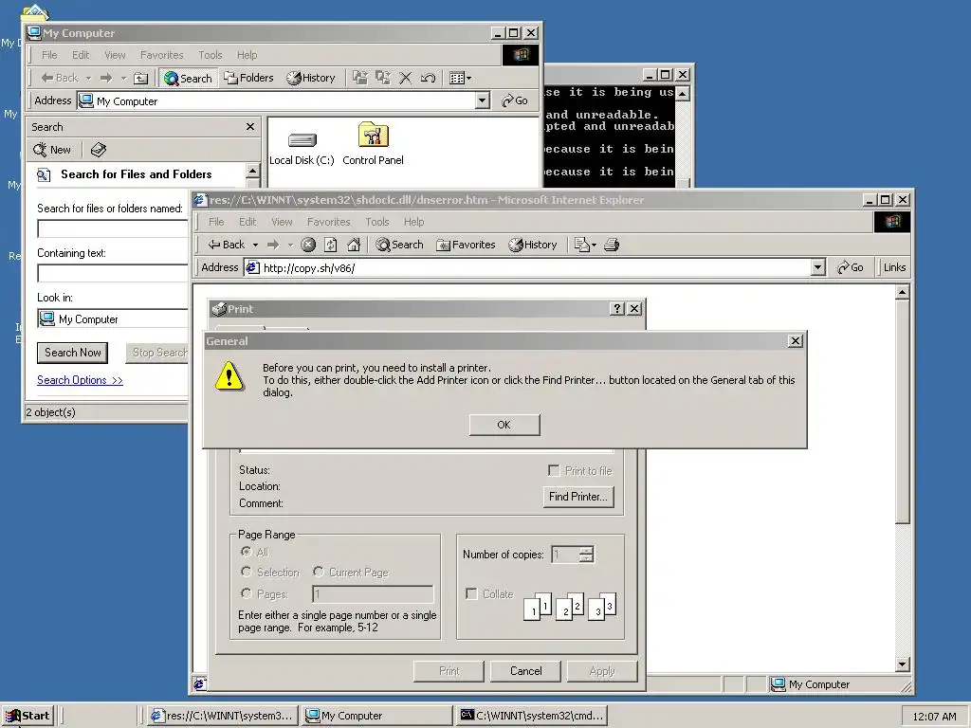Open History in My Computer toolbar
Viewport: 971px width, 728px height.
[311, 78]
